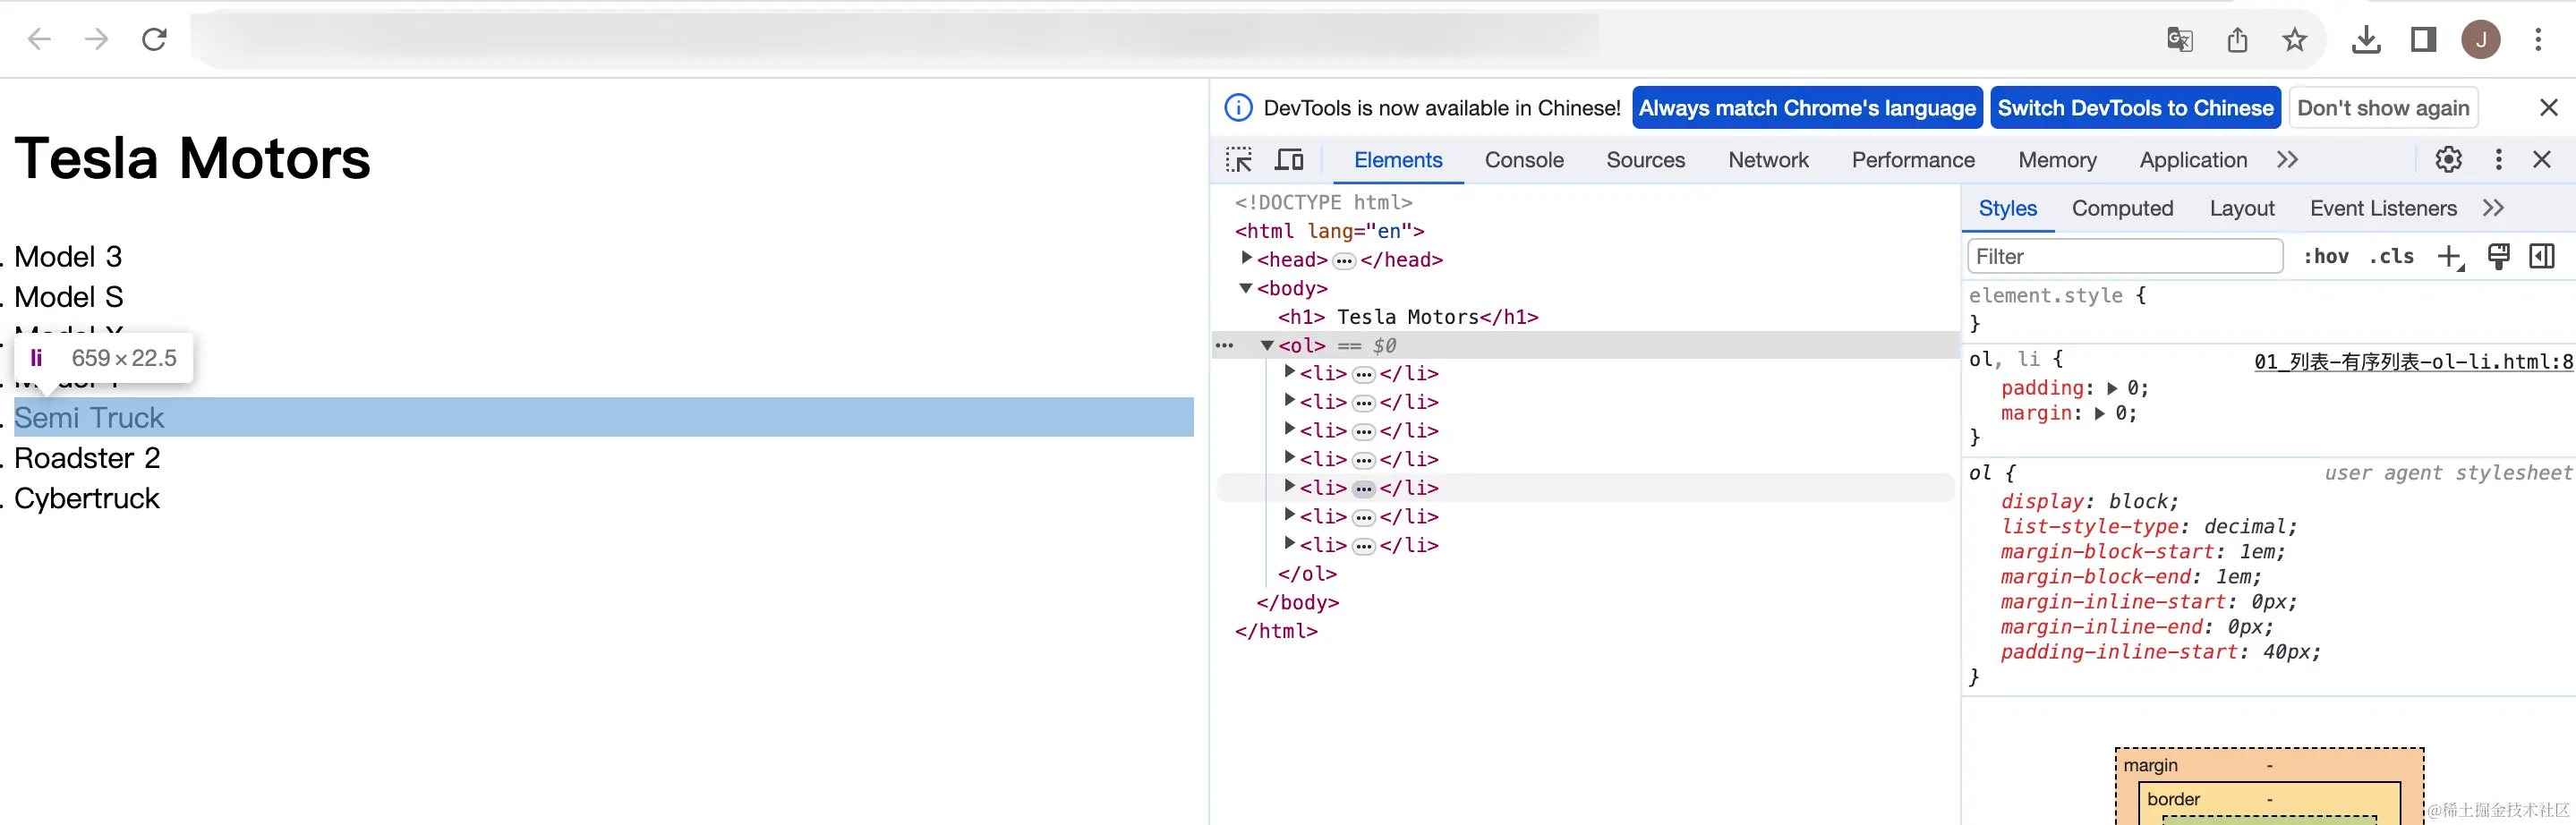Click Don't show again

2383,108
